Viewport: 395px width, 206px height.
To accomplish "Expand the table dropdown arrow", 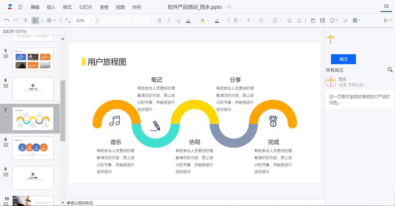I will pos(360,20).
